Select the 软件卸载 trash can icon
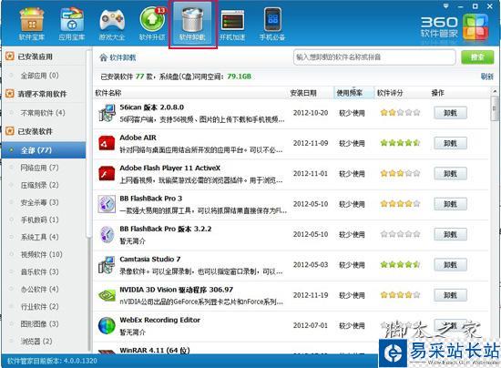Screen dimensions: 501x368 pos(192,25)
